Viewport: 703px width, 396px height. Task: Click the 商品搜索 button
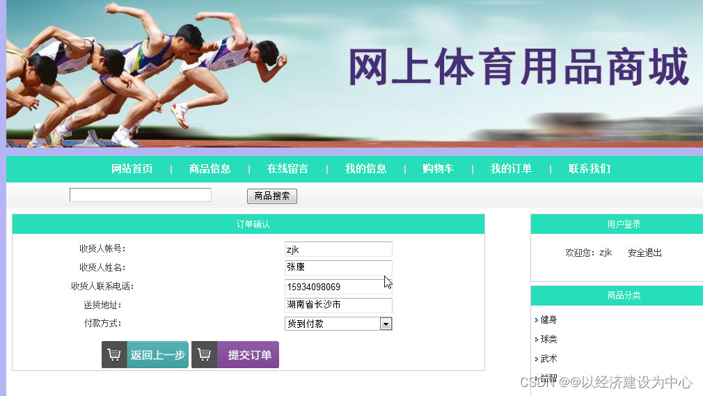pos(272,196)
